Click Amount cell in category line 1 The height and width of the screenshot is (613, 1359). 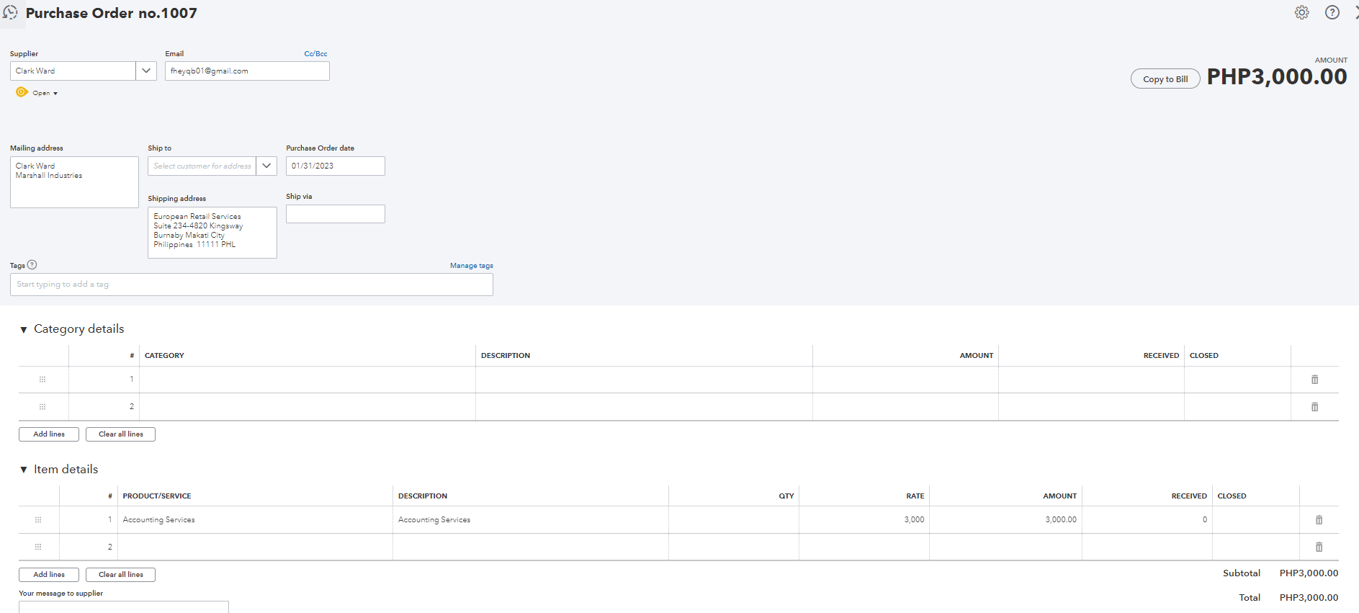(x=905, y=380)
